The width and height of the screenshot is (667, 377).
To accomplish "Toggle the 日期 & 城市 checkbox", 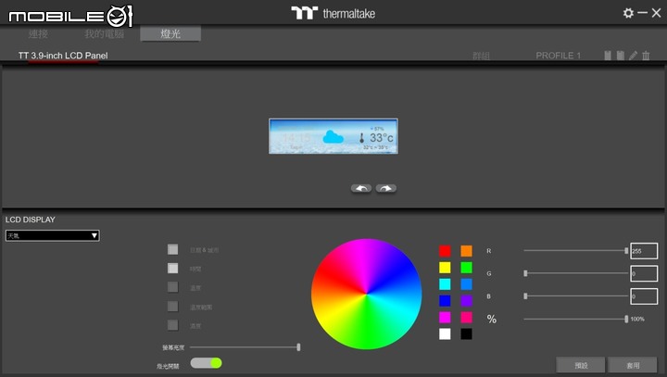I will (x=172, y=249).
